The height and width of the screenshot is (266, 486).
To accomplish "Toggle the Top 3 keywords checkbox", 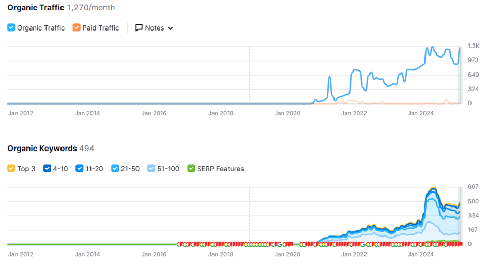I will (x=11, y=169).
